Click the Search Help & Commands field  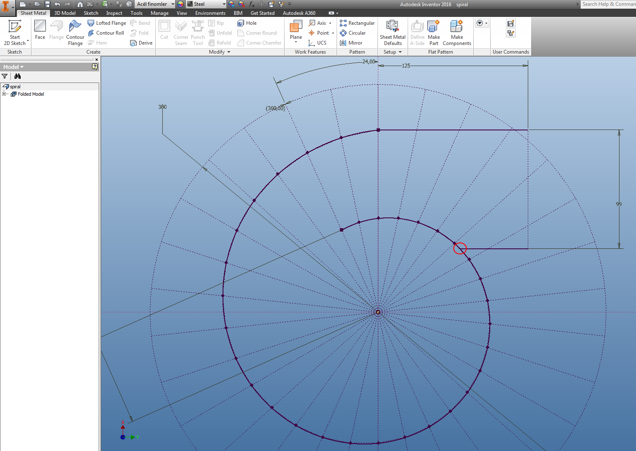point(608,4)
